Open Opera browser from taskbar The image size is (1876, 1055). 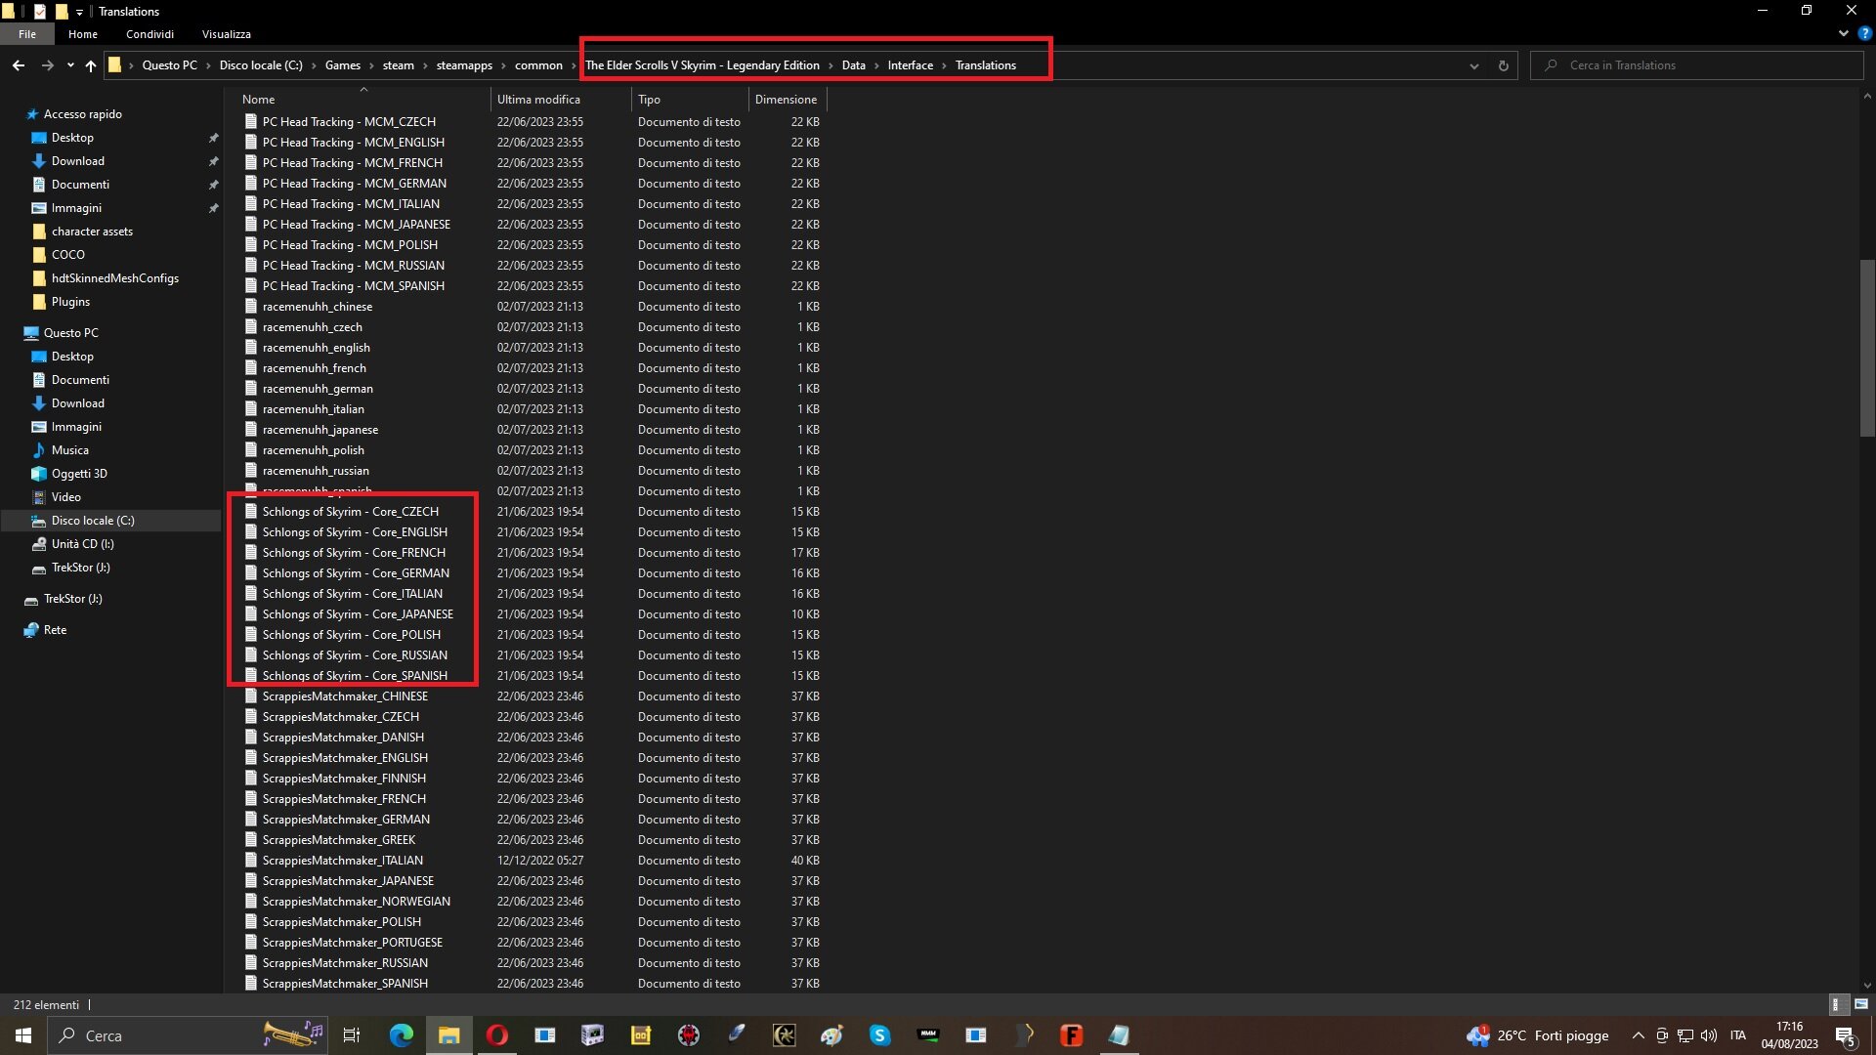(496, 1035)
